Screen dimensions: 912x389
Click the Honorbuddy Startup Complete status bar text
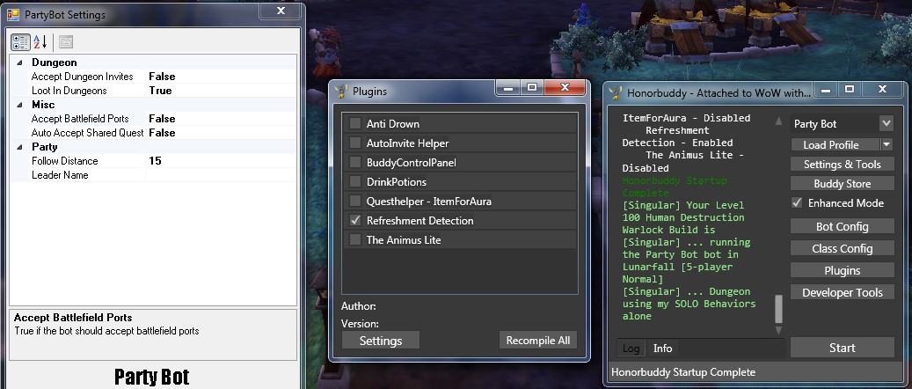tap(683, 372)
